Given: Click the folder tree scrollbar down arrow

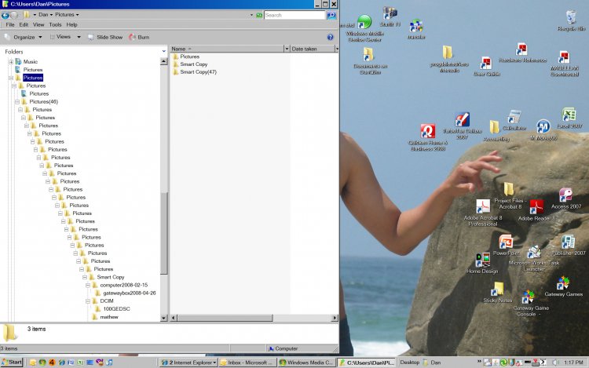Looking at the screenshot, I should (164, 318).
